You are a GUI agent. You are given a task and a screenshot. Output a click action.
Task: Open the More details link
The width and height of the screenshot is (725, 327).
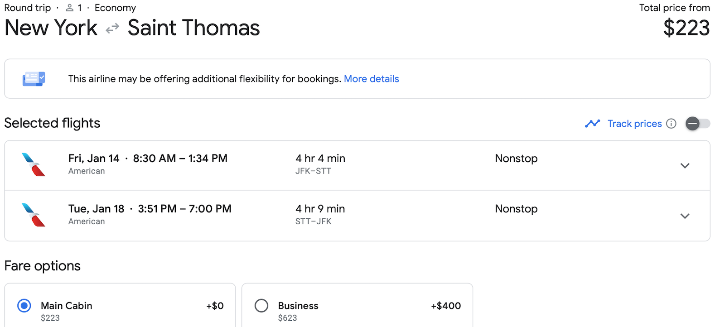pyautogui.click(x=371, y=79)
